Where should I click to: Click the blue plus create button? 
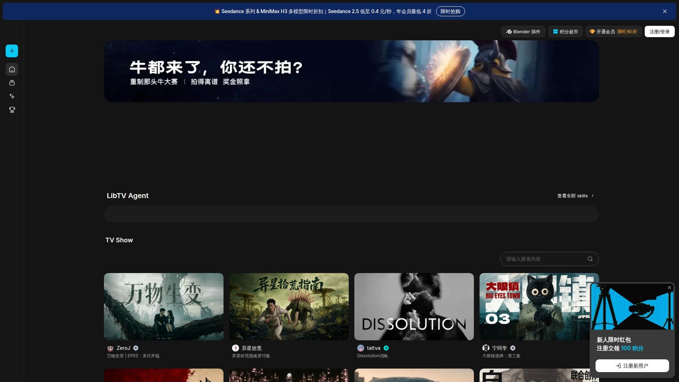click(x=12, y=51)
